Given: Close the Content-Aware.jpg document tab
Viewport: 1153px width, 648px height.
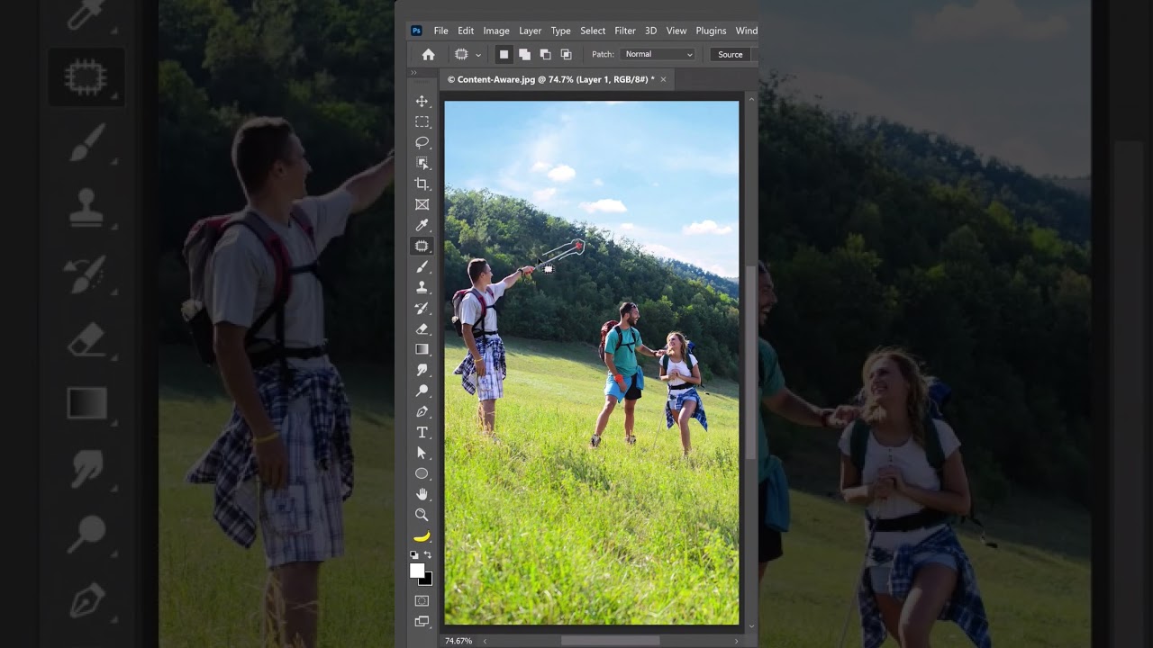Looking at the screenshot, I should tap(664, 79).
